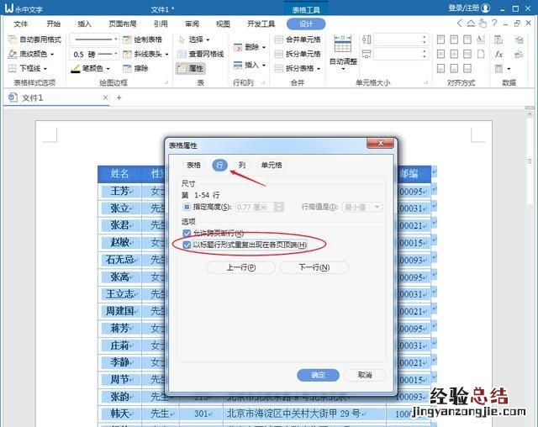The image size is (538, 427).
Task: Expand the Select (选择) dropdown arrow
Action: (x=208, y=40)
